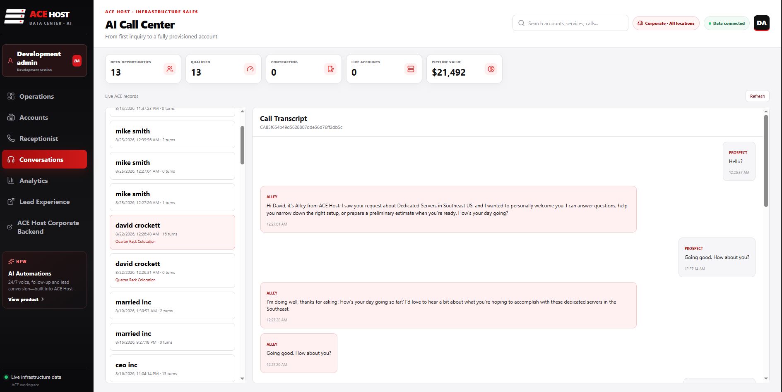This screenshot has height=392, width=782.
Task: Click the Operations grid icon in sidebar
Action: (x=11, y=96)
